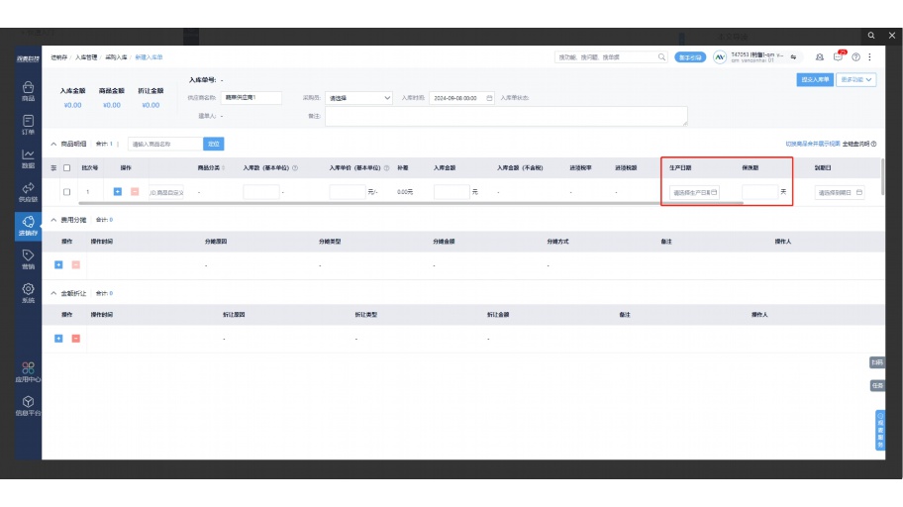Screen dimensions: 903x507
Task: Open the vertical three-dot more menu
Action: pyautogui.click(x=869, y=57)
